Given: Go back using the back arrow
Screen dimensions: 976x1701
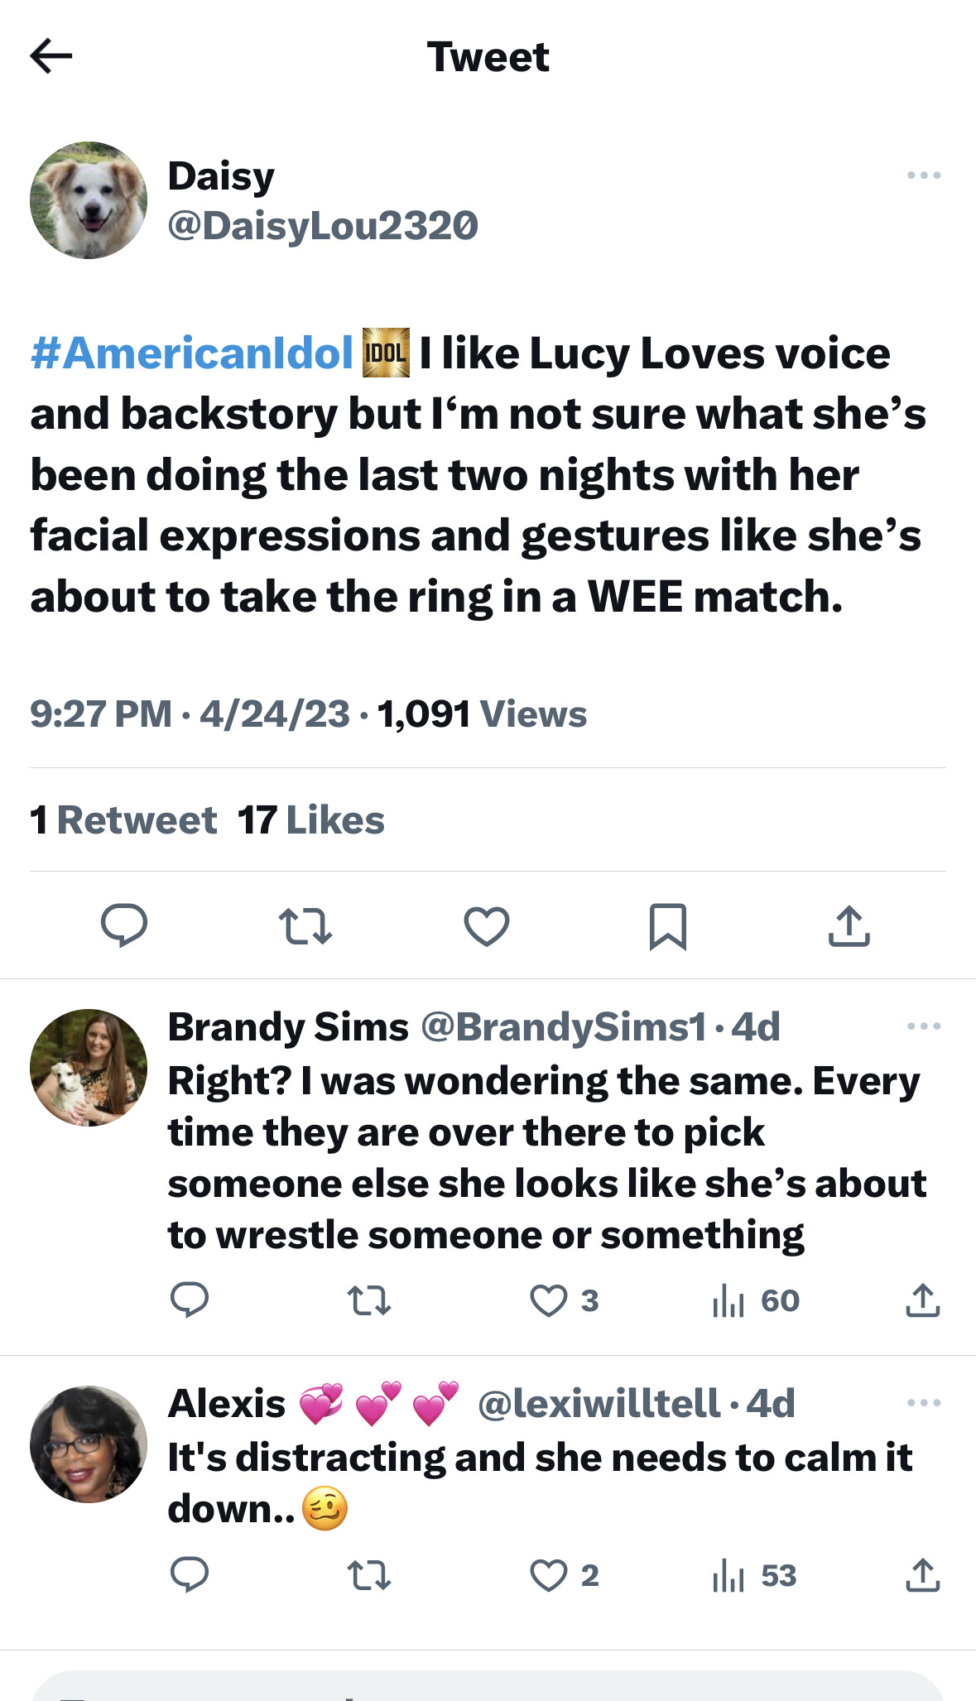Looking at the screenshot, I should 51,56.
